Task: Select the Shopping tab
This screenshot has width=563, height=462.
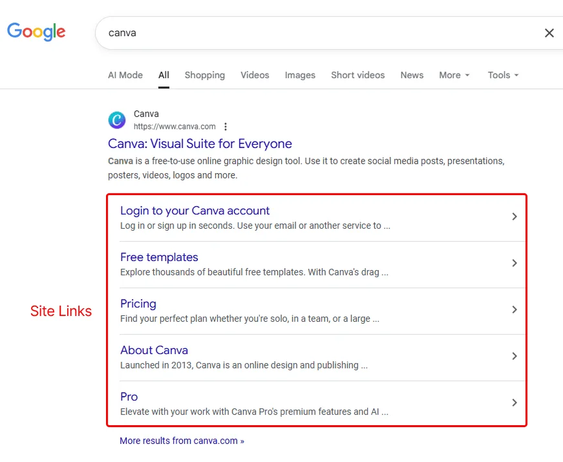Action: pos(204,75)
